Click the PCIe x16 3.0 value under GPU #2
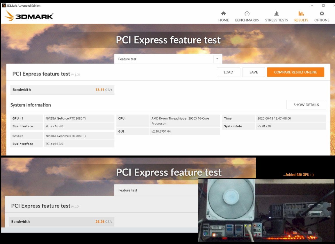This screenshot has height=244, width=335. pyautogui.click(x=54, y=144)
